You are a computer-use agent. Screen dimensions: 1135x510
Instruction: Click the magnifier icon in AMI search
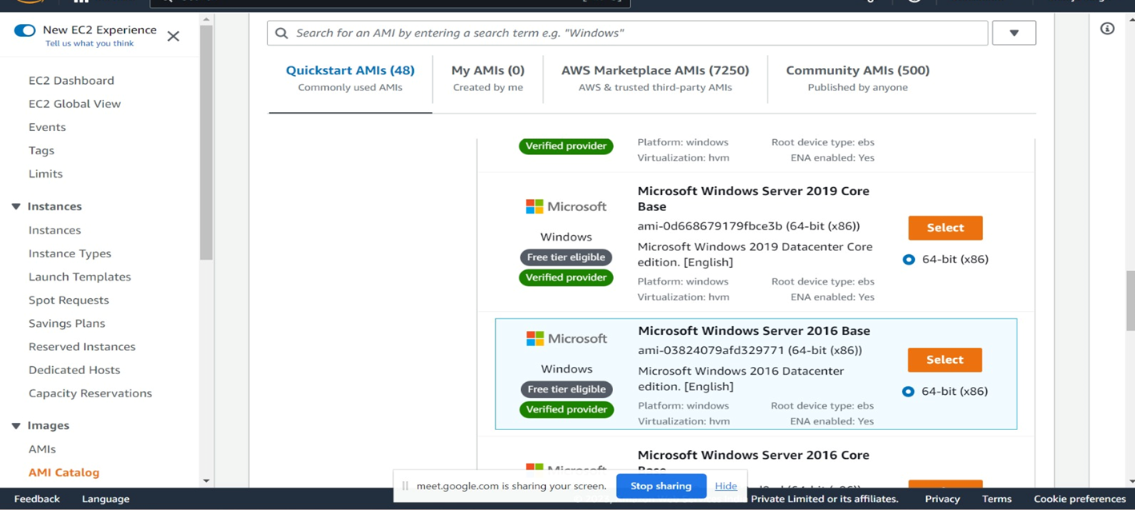point(281,33)
